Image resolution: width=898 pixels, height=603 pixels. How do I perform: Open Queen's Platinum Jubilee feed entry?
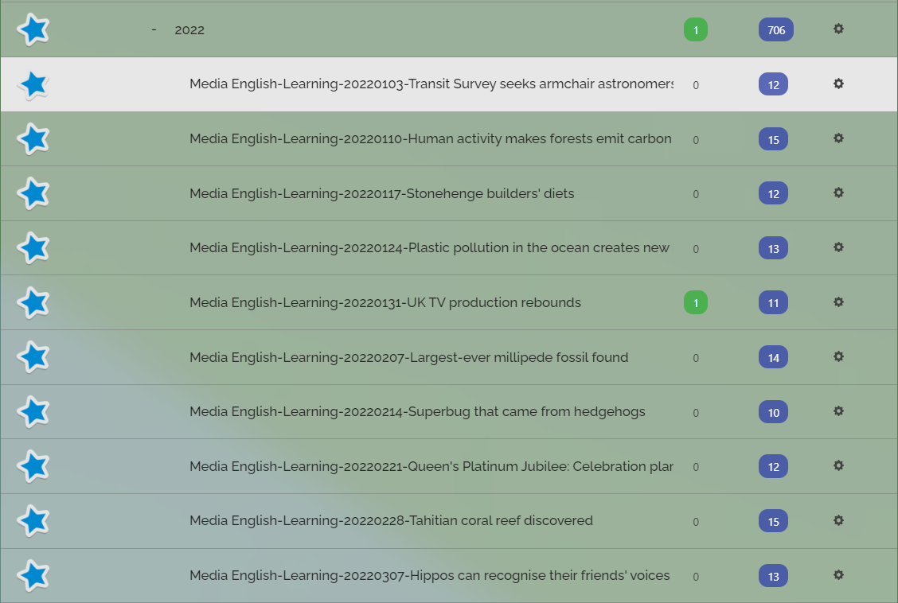431,466
